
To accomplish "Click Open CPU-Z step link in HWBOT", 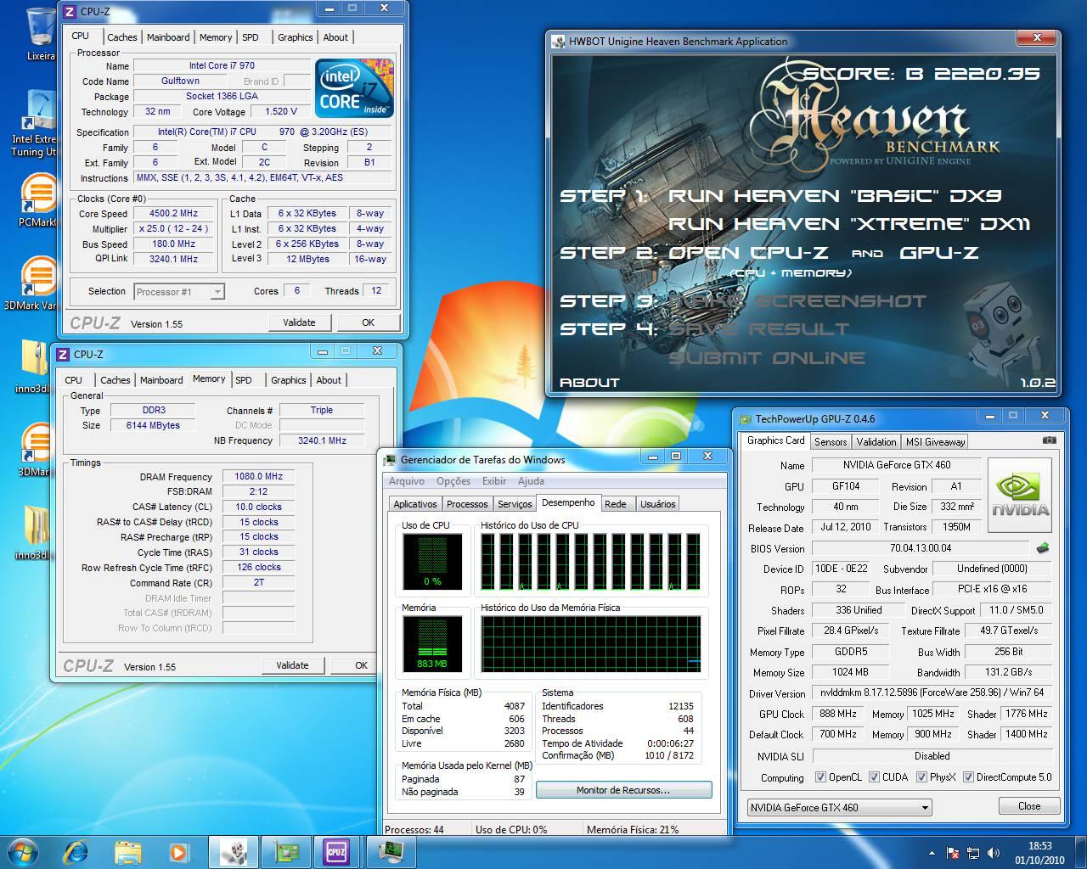I will coord(748,253).
